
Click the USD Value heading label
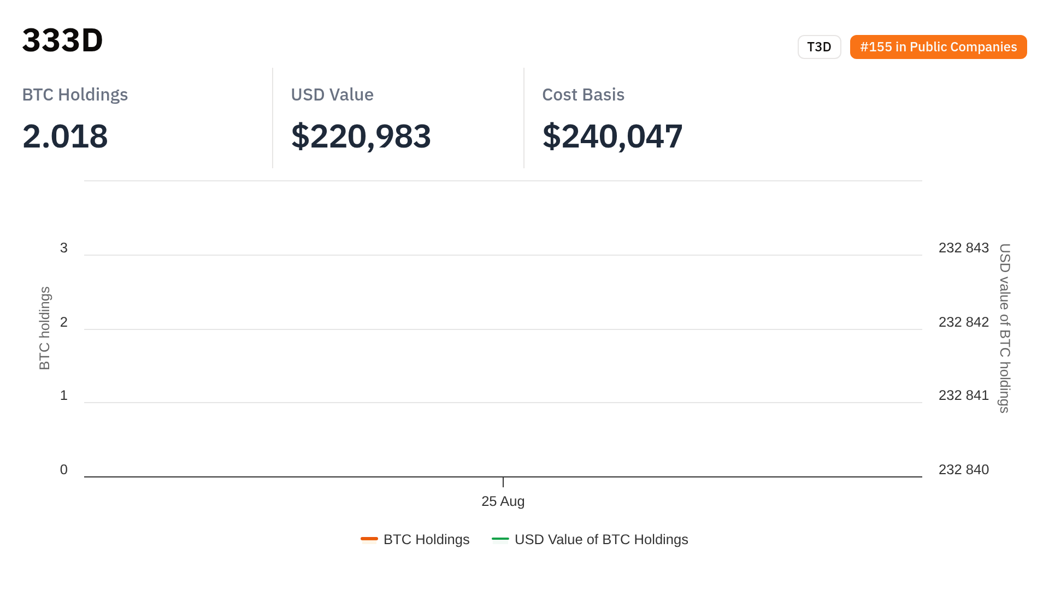[x=332, y=95]
